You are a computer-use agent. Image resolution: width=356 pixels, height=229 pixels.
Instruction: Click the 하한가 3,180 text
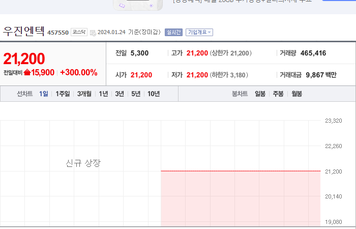click(229, 75)
